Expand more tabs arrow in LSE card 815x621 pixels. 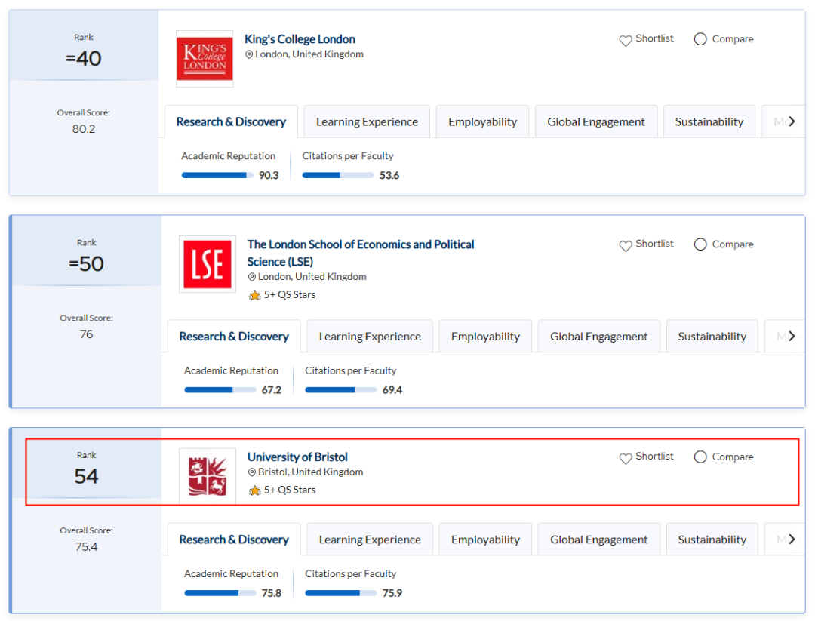791,337
